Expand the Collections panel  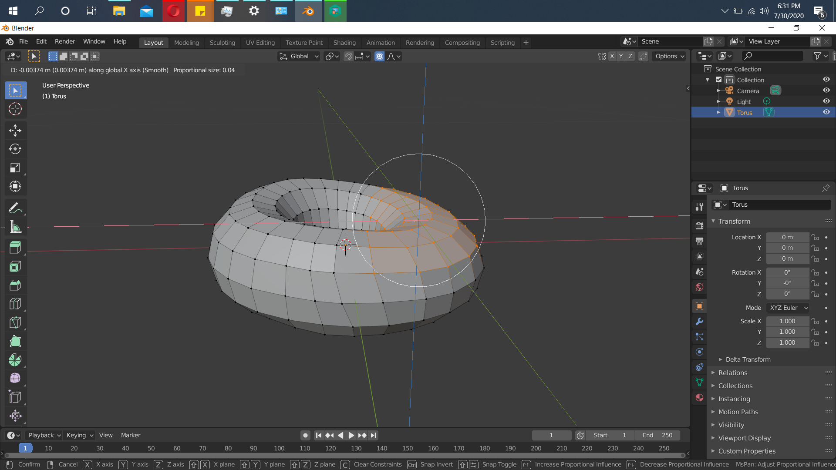[x=735, y=386]
